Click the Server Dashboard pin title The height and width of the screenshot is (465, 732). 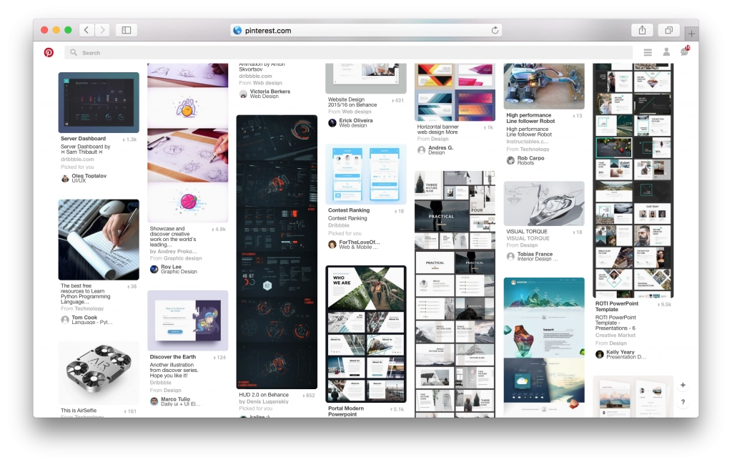click(83, 139)
